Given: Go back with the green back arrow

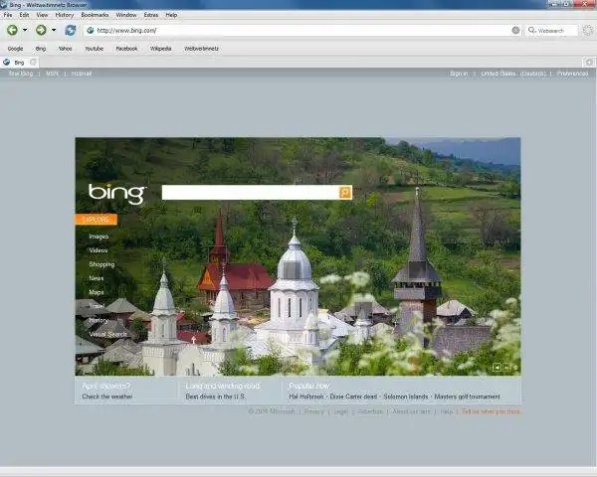Looking at the screenshot, I should (x=12, y=30).
